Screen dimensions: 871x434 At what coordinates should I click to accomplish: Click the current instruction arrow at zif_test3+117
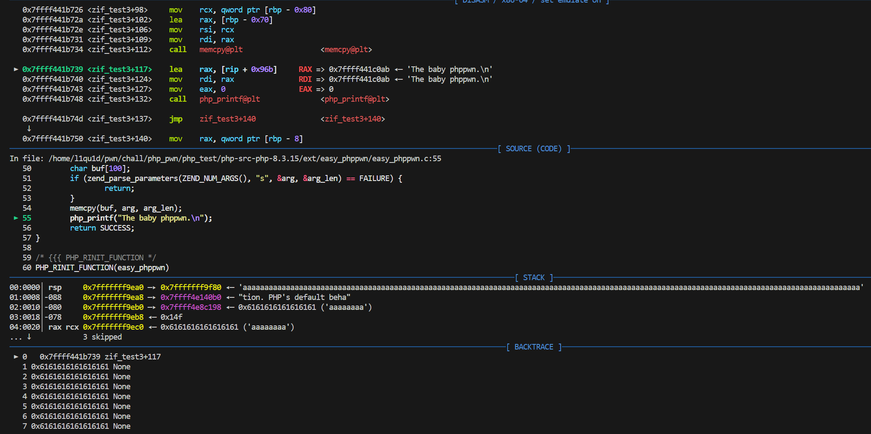[16, 69]
